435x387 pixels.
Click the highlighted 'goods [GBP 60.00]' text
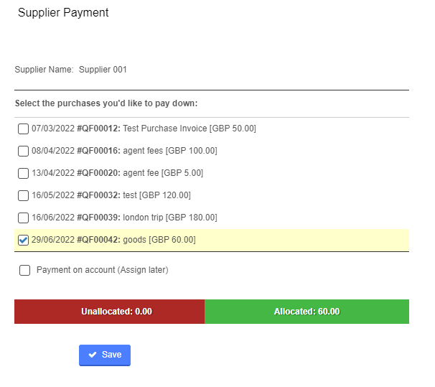[x=159, y=239]
